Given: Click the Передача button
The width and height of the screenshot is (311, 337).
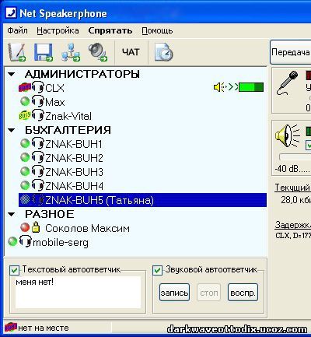Looking at the screenshot, I should point(291,52).
